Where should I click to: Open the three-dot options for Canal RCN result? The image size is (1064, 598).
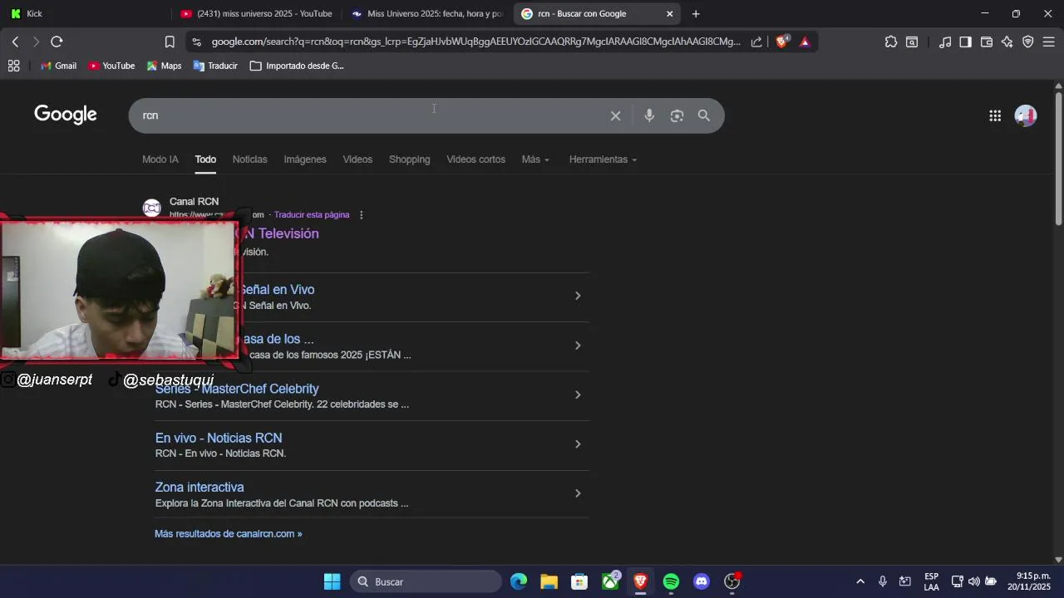[x=361, y=215]
